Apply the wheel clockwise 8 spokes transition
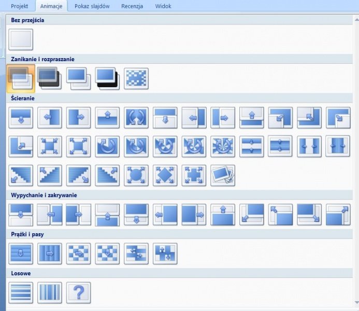Viewport: 359px width, 311px height. pyautogui.click(x=223, y=146)
